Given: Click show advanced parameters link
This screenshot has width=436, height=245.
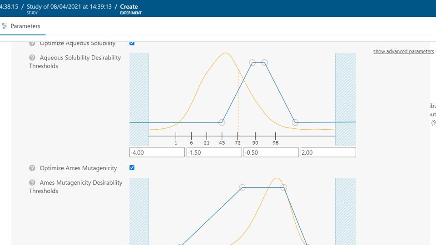Looking at the screenshot, I should [x=403, y=51].
